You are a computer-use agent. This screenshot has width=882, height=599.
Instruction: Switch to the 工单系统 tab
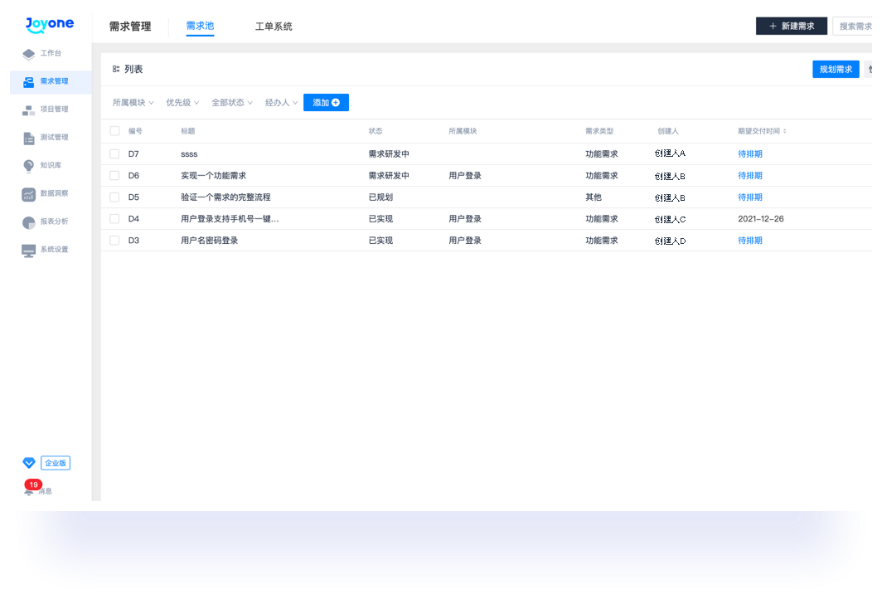click(274, 27)
